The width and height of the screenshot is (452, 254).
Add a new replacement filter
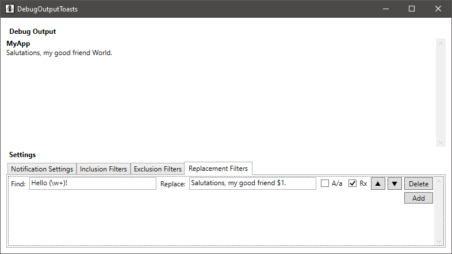[x=419, y=198]
